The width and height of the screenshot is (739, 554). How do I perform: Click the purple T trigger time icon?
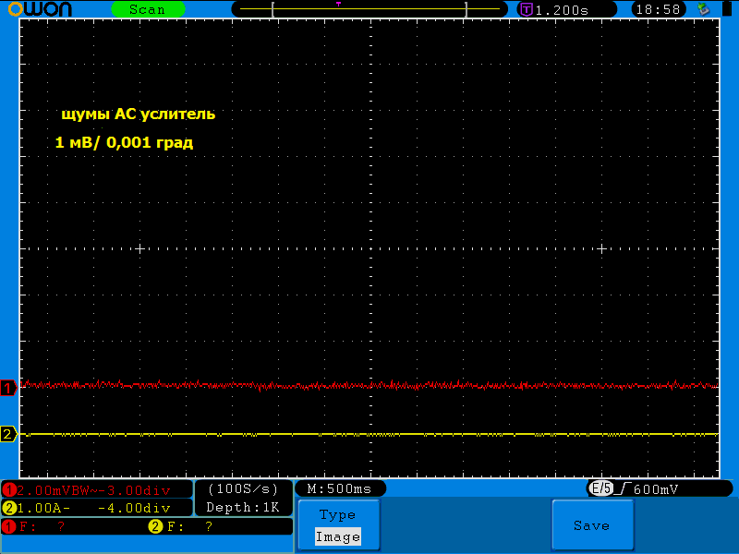(526, 9)
